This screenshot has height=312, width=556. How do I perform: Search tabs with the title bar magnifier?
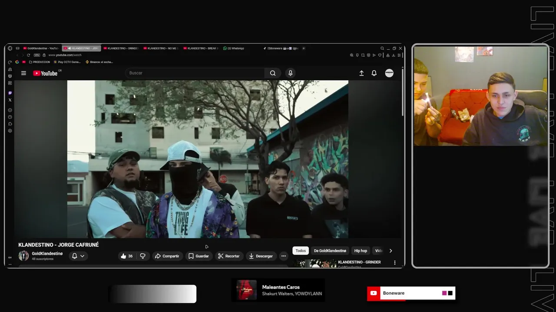point(382,48)
